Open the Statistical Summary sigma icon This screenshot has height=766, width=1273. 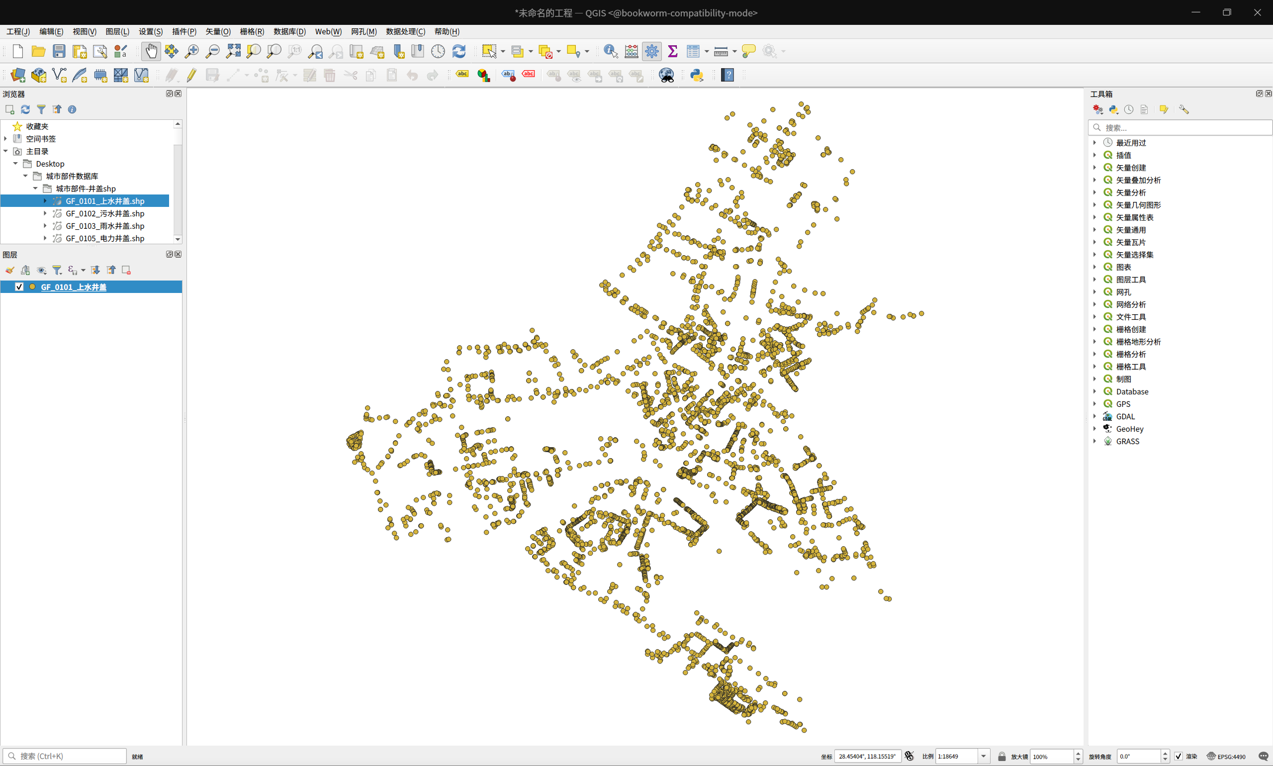click(x=672, y=51)
